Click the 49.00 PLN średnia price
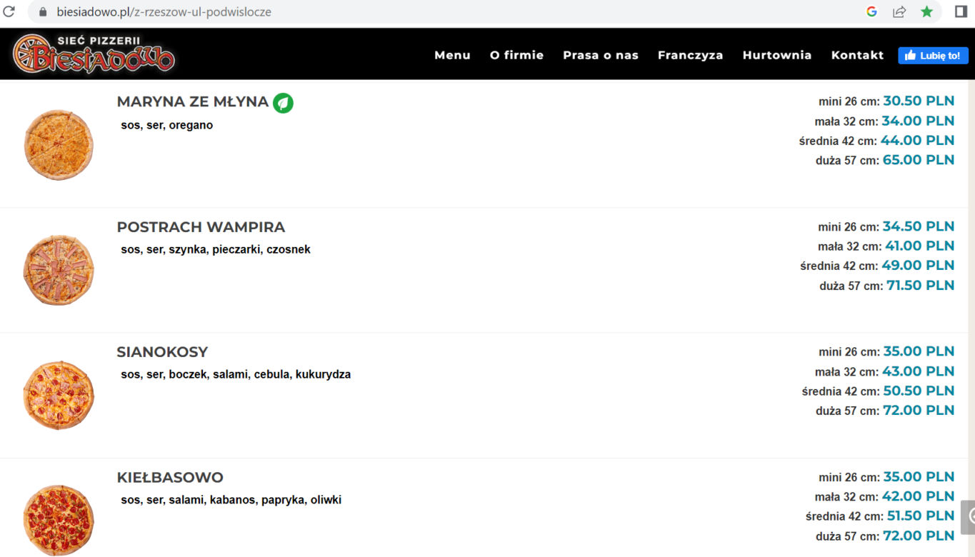Image resolution: width=975 pixels, height=557 pixels. [918, 266]
